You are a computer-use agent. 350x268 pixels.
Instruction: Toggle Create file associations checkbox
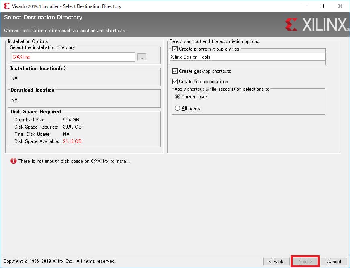pos(175,82)
